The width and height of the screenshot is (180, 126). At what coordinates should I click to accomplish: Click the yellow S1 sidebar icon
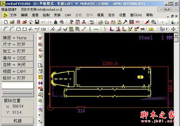point(40,77)
